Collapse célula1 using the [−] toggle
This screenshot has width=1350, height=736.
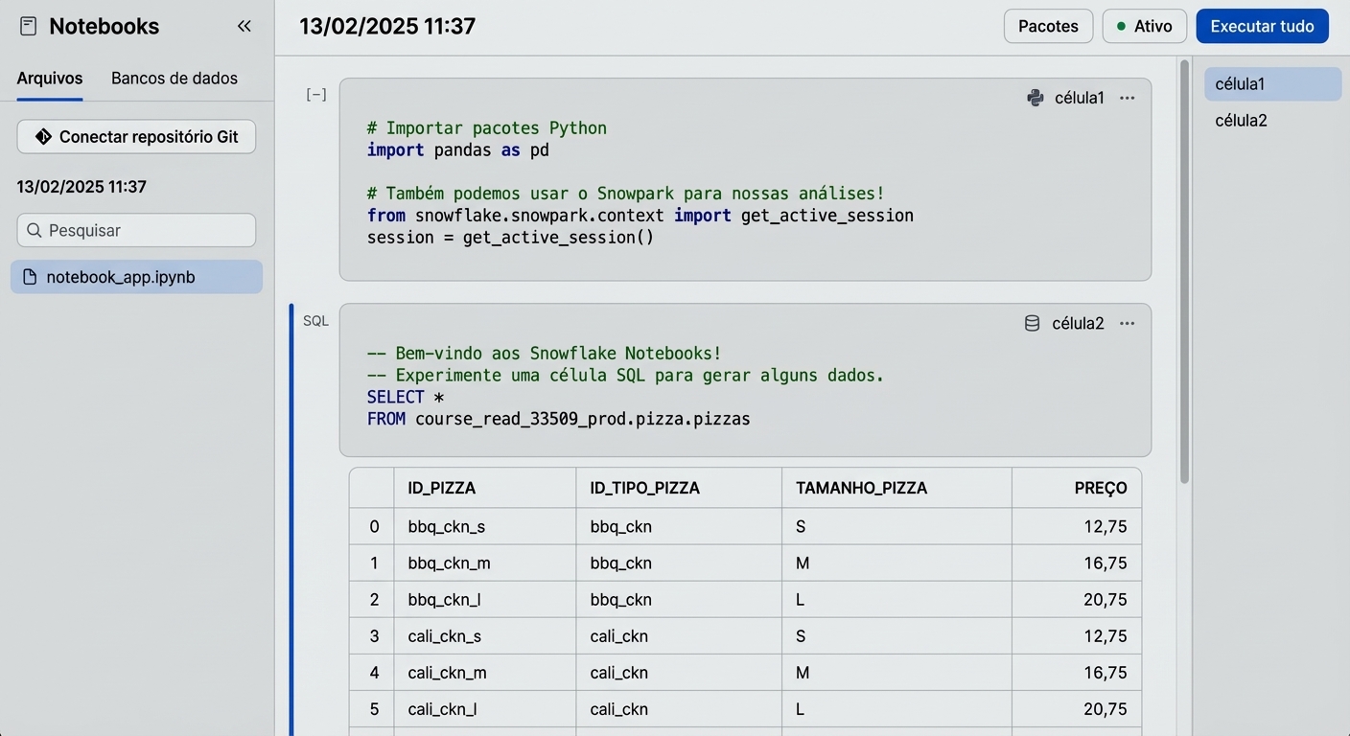tap(316, 94)
